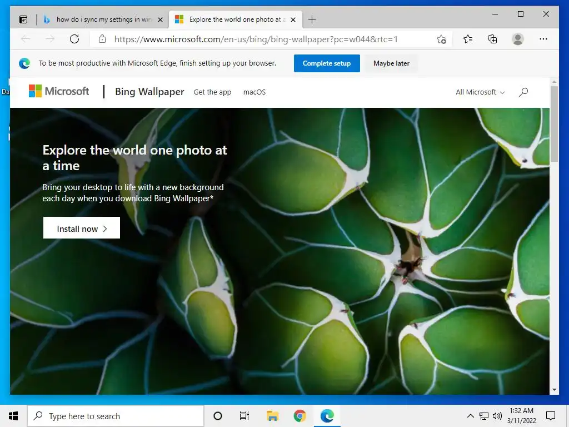Close the 'Explore the world' tab

pos(293,19)
